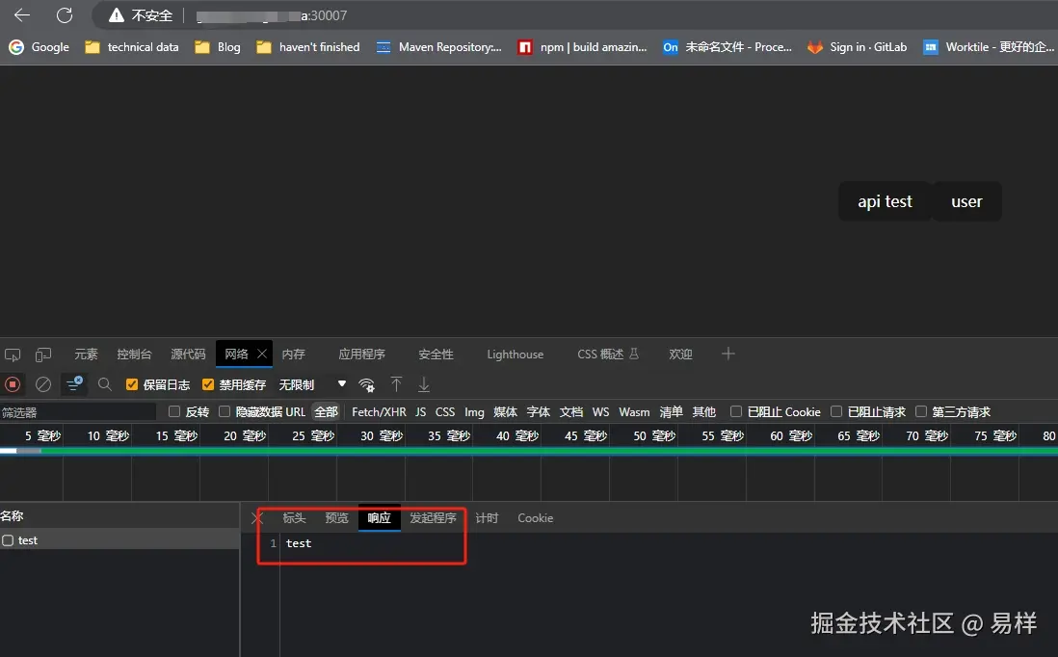Image resolution: width=1058 pixels, height=657 pixels.
Task: Export HAR file with download arrow icon
Action: click(x=424, y=384)
